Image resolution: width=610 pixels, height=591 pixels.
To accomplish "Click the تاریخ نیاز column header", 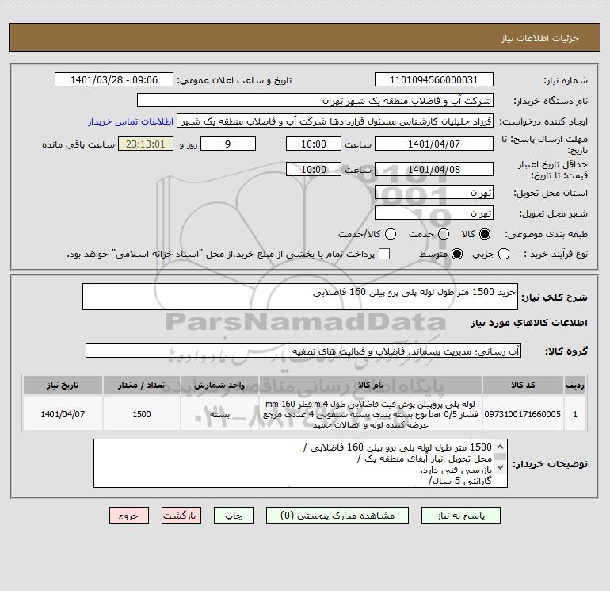I will 63,385.
